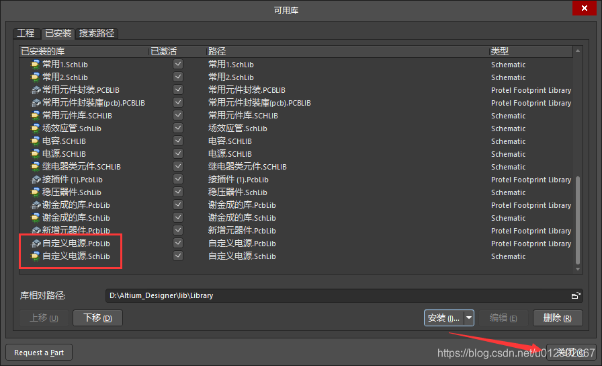Switch to the 工程 tab

point(26,33)
